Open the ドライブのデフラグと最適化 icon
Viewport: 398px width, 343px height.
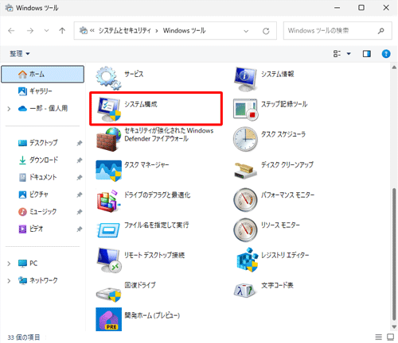109,201
